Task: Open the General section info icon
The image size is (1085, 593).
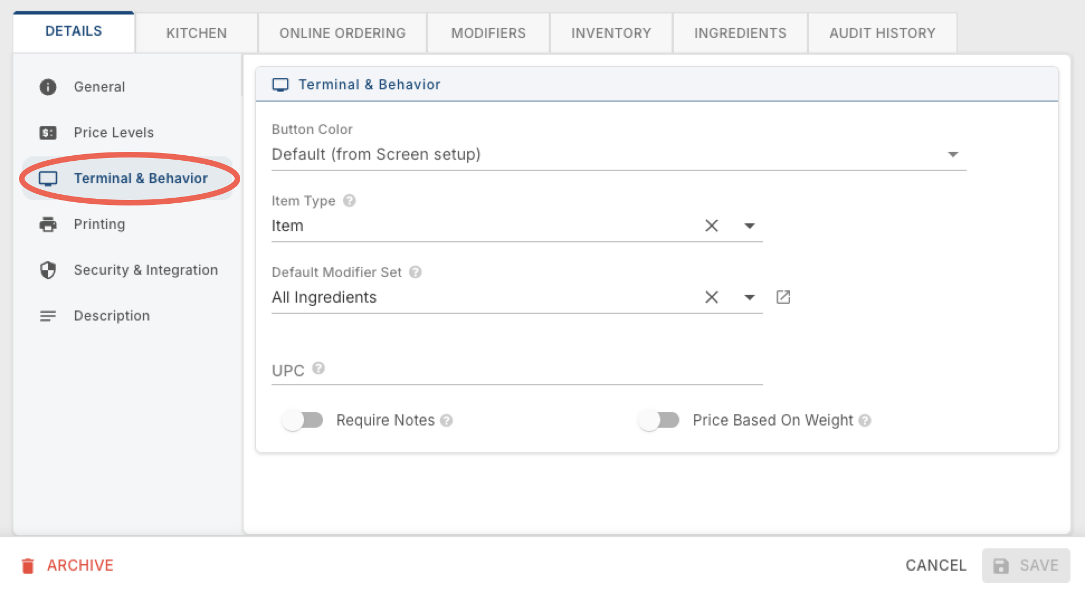Action: pyautogui.click(x=48, y=87)
